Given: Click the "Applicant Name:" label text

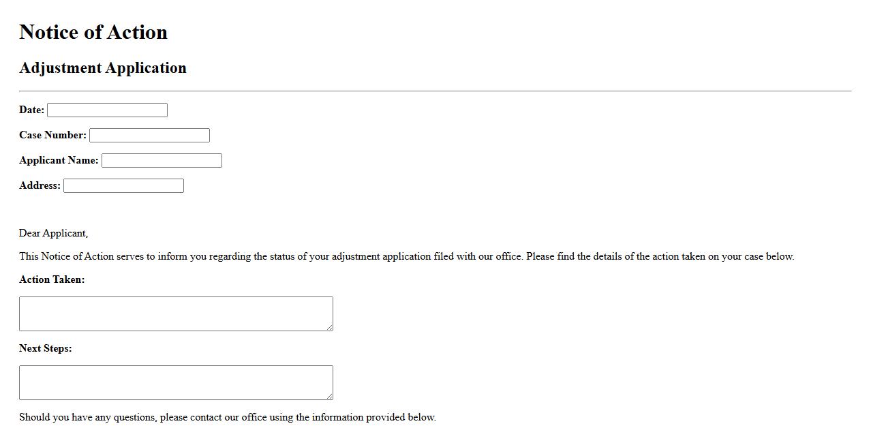Looking at the screenshot, I should tap(59, 160).
